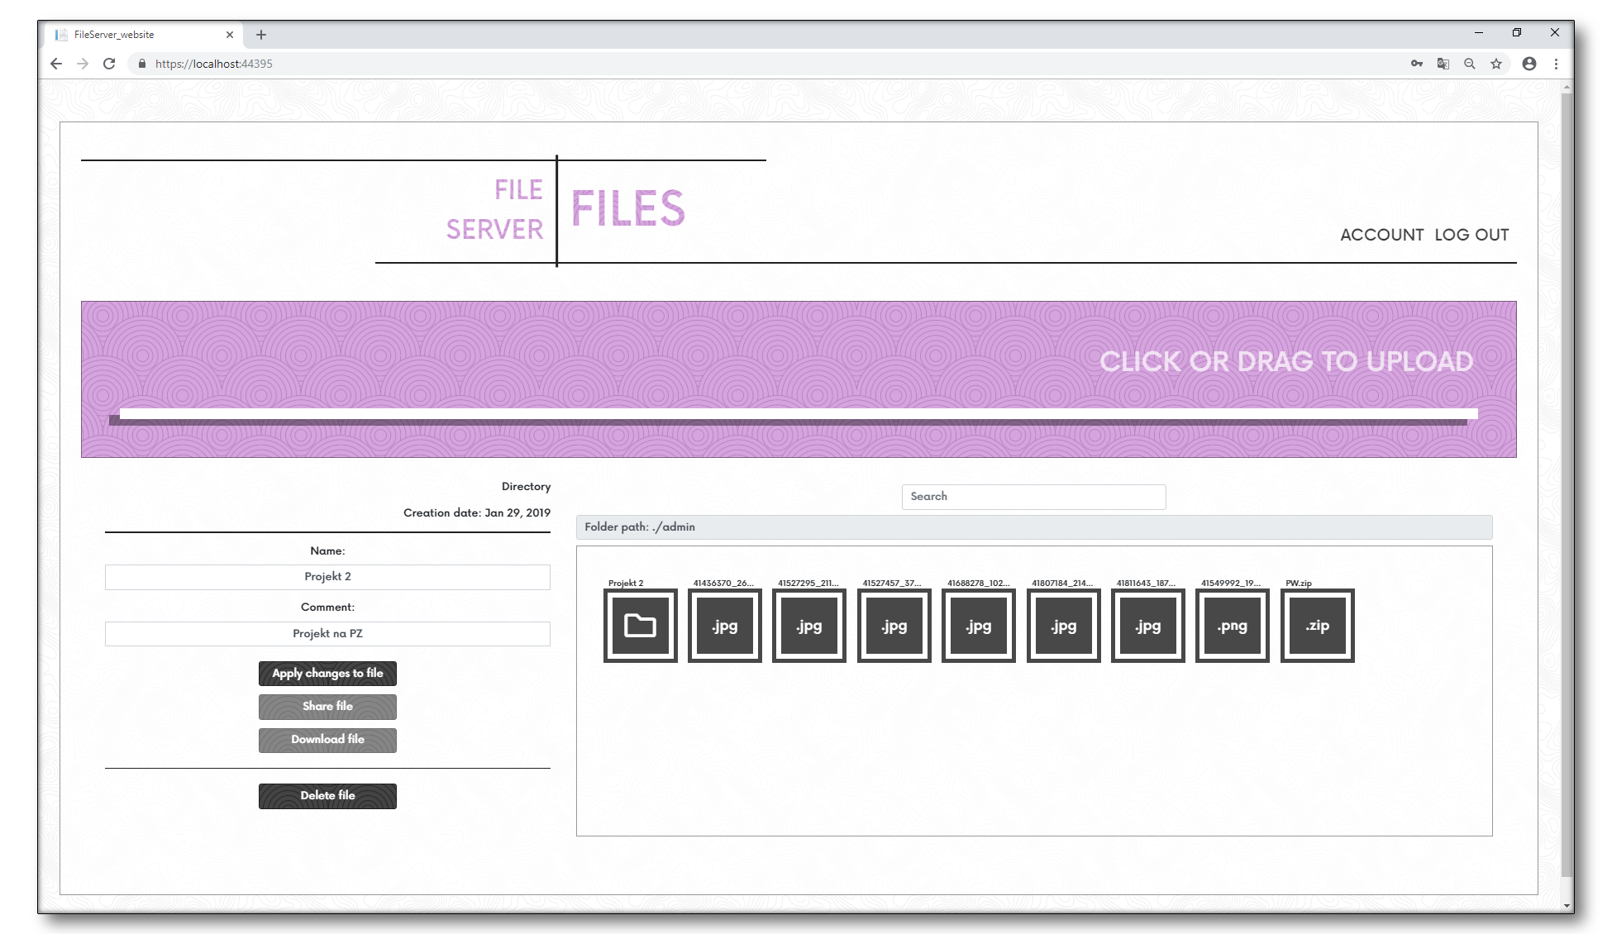Click the Share file button
This screenshot has height=934, width=1612.
(x=327, y=707)
